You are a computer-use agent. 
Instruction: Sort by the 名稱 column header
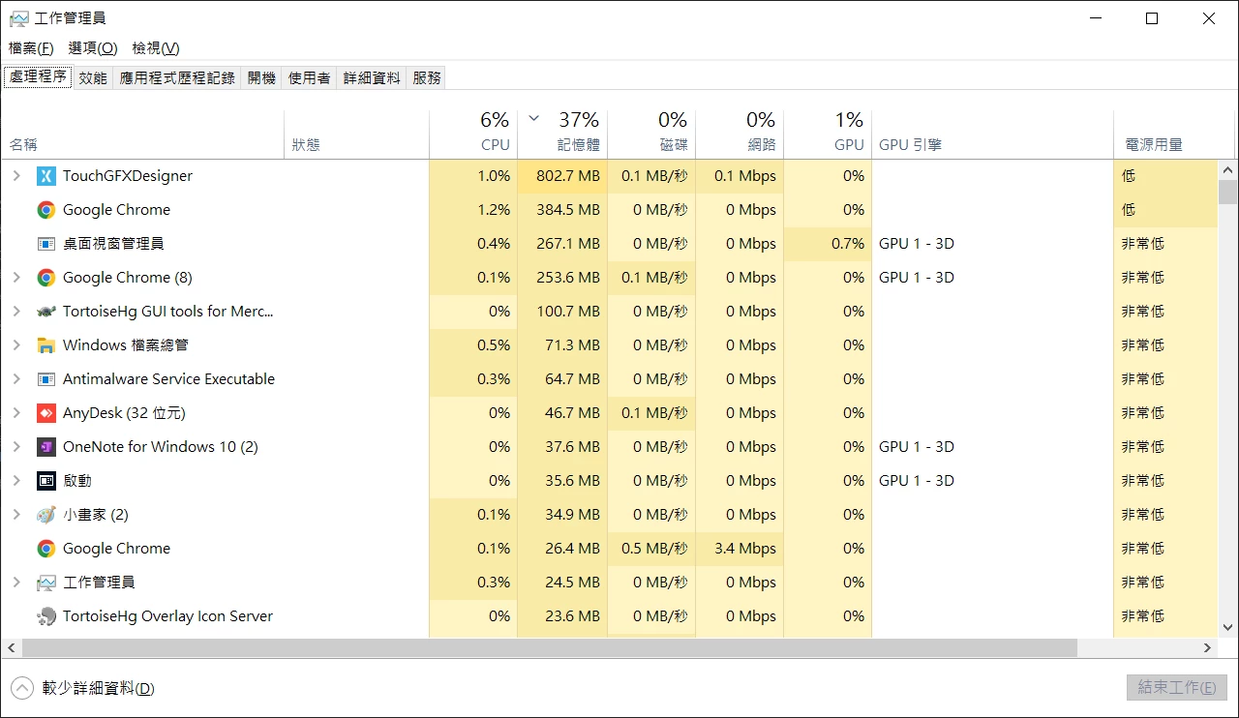(x=142, y=135)
